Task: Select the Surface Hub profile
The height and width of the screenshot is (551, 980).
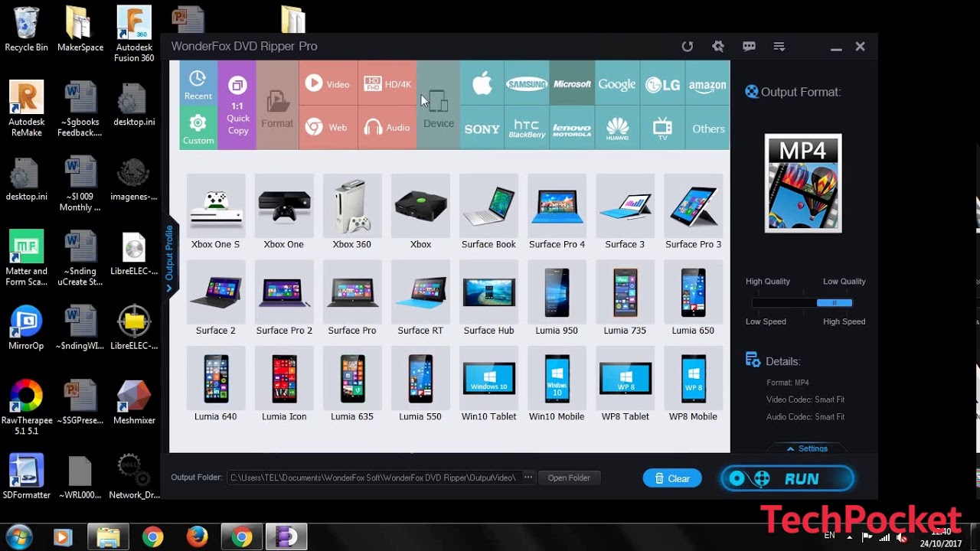Action: (488, 298)
